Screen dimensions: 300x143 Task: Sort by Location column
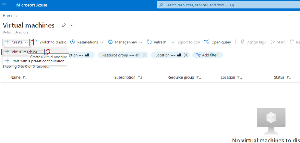click(x=228, y=77)
